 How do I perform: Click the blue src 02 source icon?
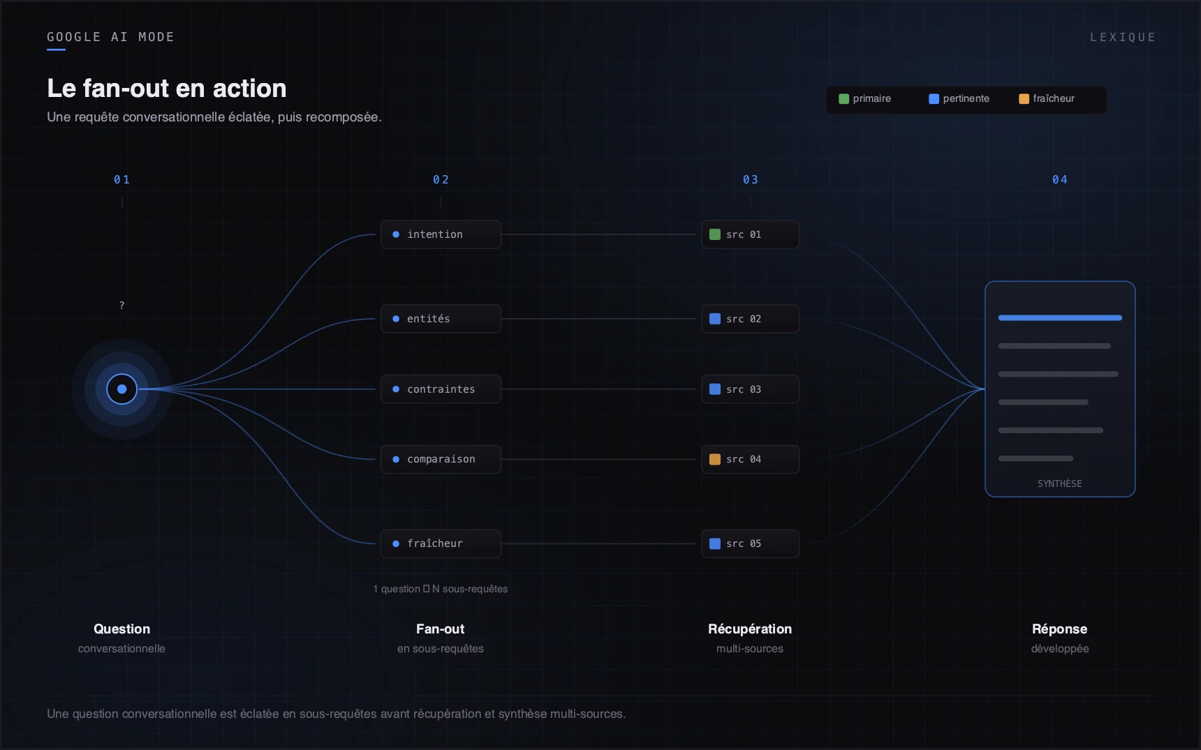[x=715, y=319]
